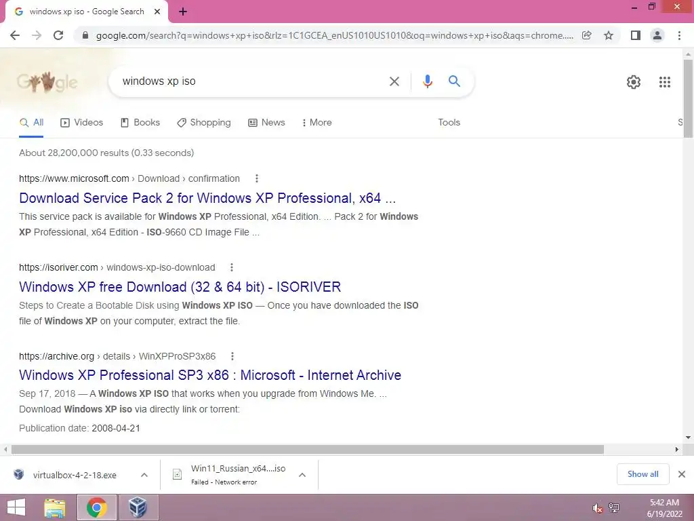Image resolution: width=694 pixels, height=521 pixels.
Task: Click vertical scrollbar down arrow
Action: point(689,438)
